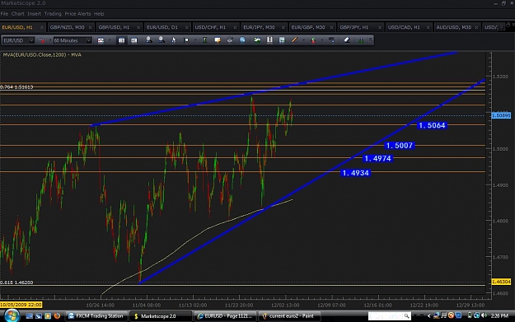Open the Windows Start menu
This screenshot has width=515, height=322.
(12, 315)
